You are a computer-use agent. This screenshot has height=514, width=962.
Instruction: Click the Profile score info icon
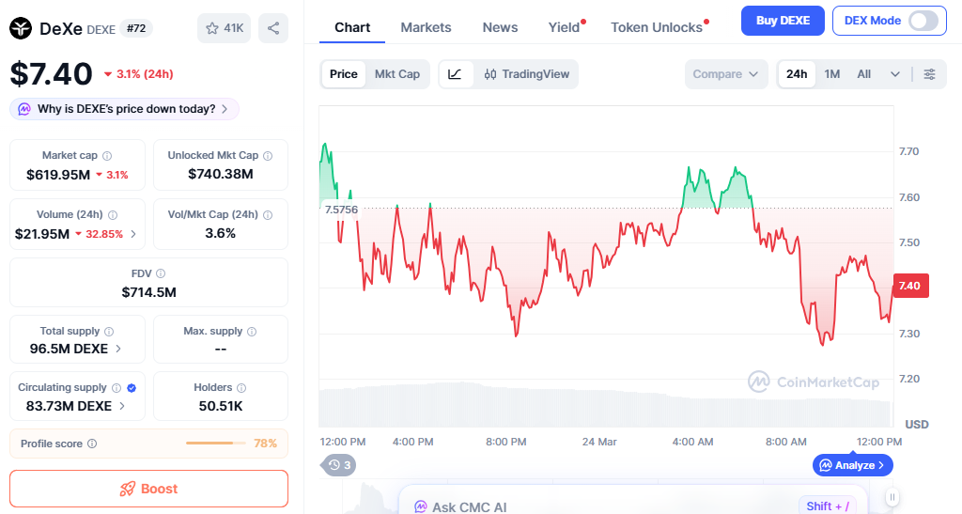pos(92,444)
